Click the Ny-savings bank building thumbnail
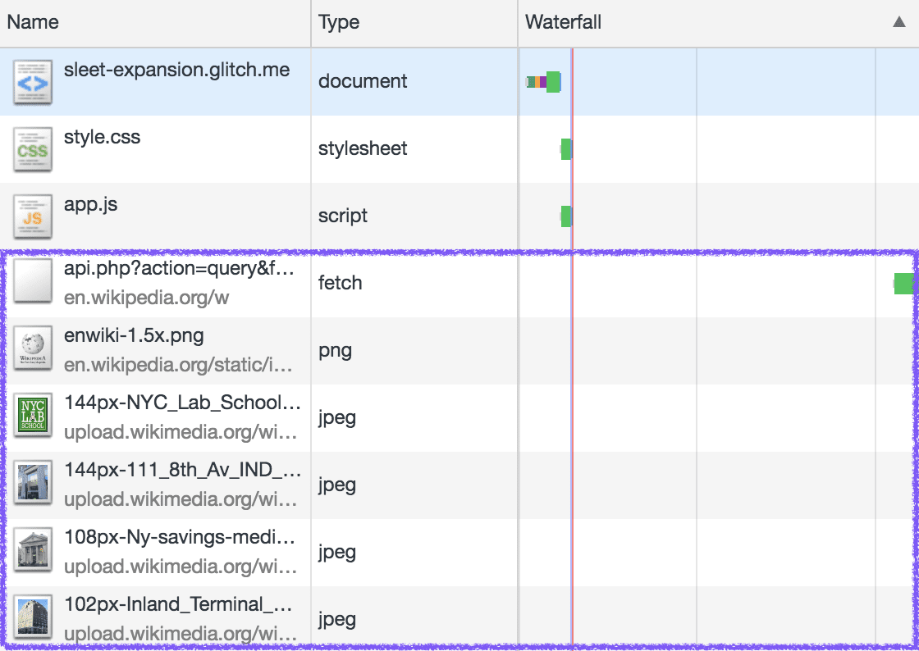Screen dimensions: 919x651 coord(33,553)
